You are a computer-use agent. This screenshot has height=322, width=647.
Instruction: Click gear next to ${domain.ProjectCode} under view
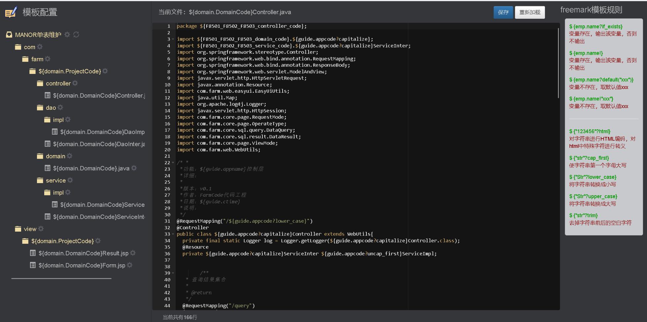tap(98, 241)
